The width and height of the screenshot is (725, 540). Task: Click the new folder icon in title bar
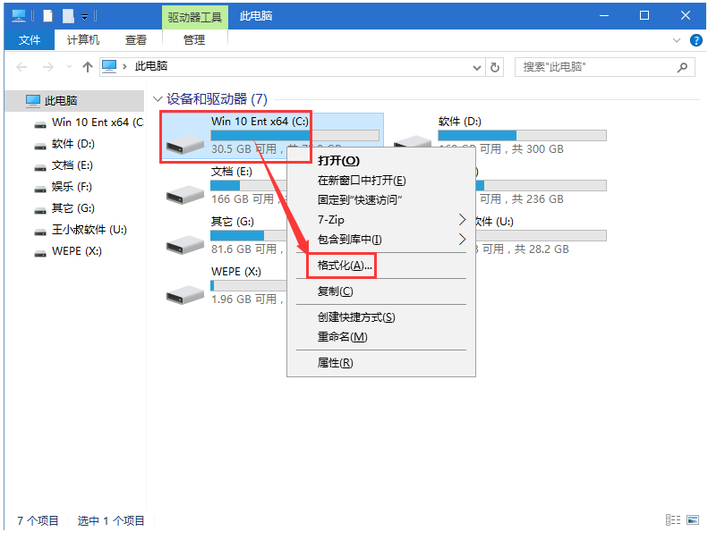(x=68, y=16)
